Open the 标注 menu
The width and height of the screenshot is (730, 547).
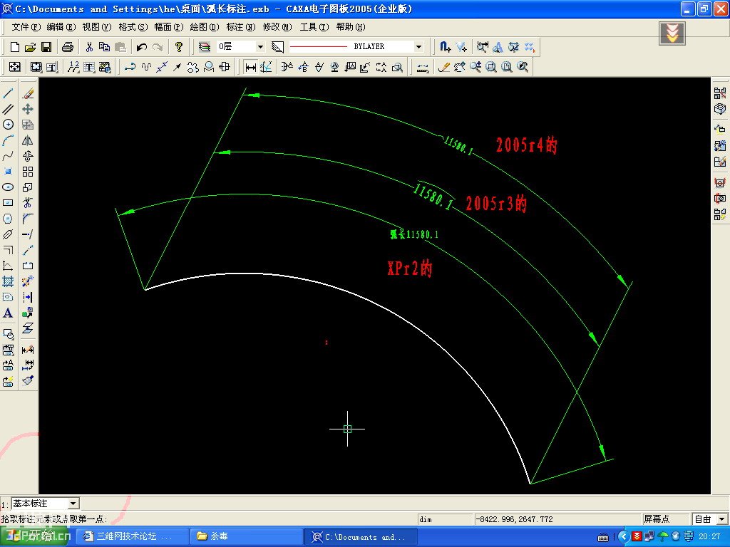click(241, 27)
